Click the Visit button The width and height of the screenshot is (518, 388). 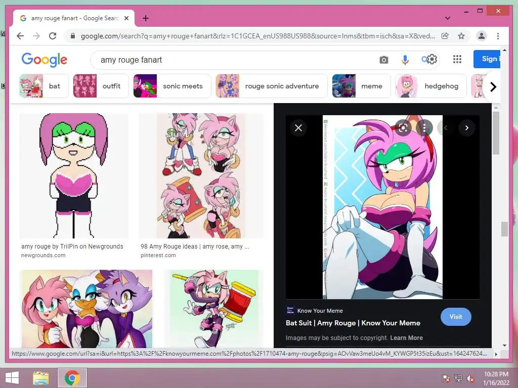[456, 317]
